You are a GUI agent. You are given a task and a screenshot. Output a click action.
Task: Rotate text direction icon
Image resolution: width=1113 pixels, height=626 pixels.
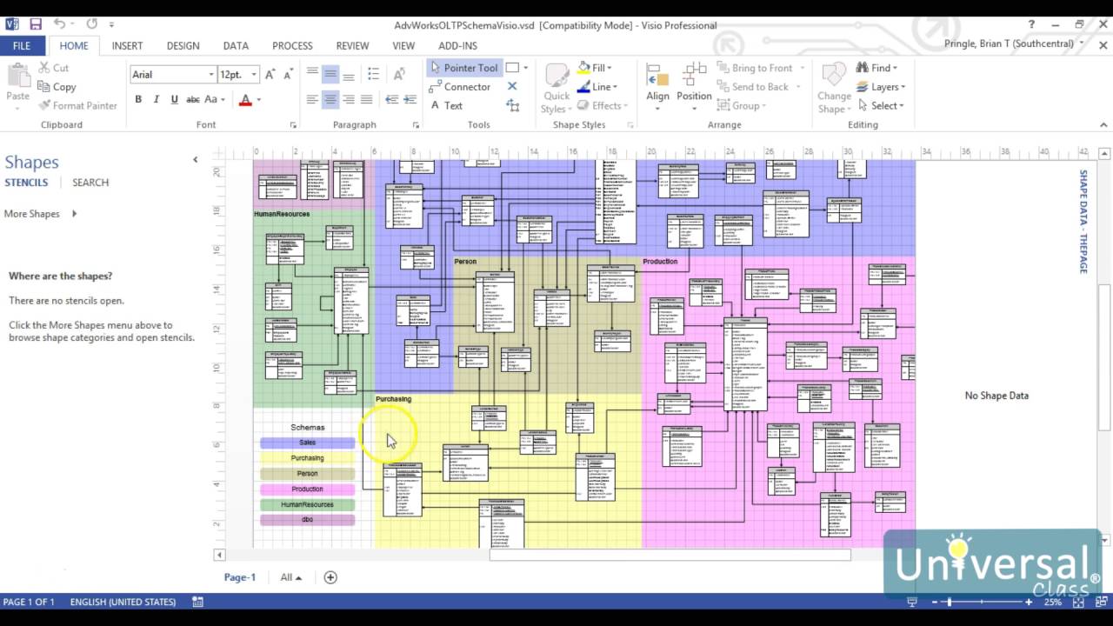point(399,75)
